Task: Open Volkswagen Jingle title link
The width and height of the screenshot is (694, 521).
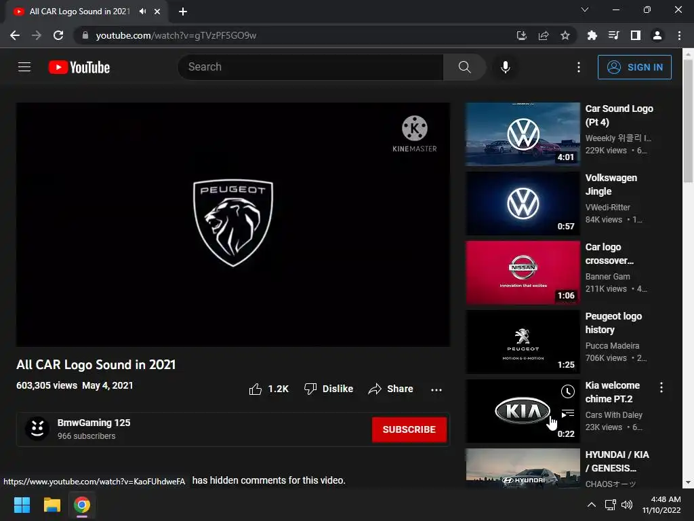Action: coord(611,185)
